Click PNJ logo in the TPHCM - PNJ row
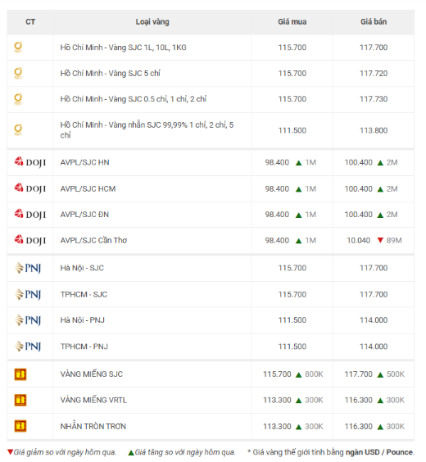This screenshot has height=462, width=426. pyautogui.click(x=28, y=346)
